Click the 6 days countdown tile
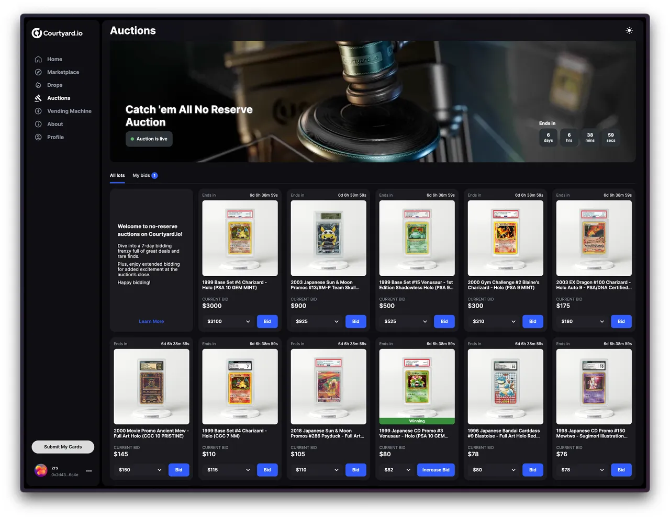 tap(548, 137)
